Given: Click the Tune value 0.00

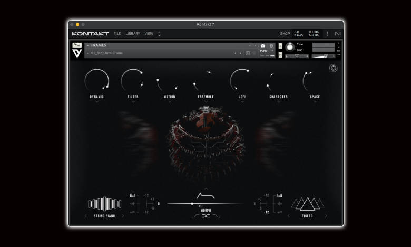Looking at the screenshot, I should 300,50.
